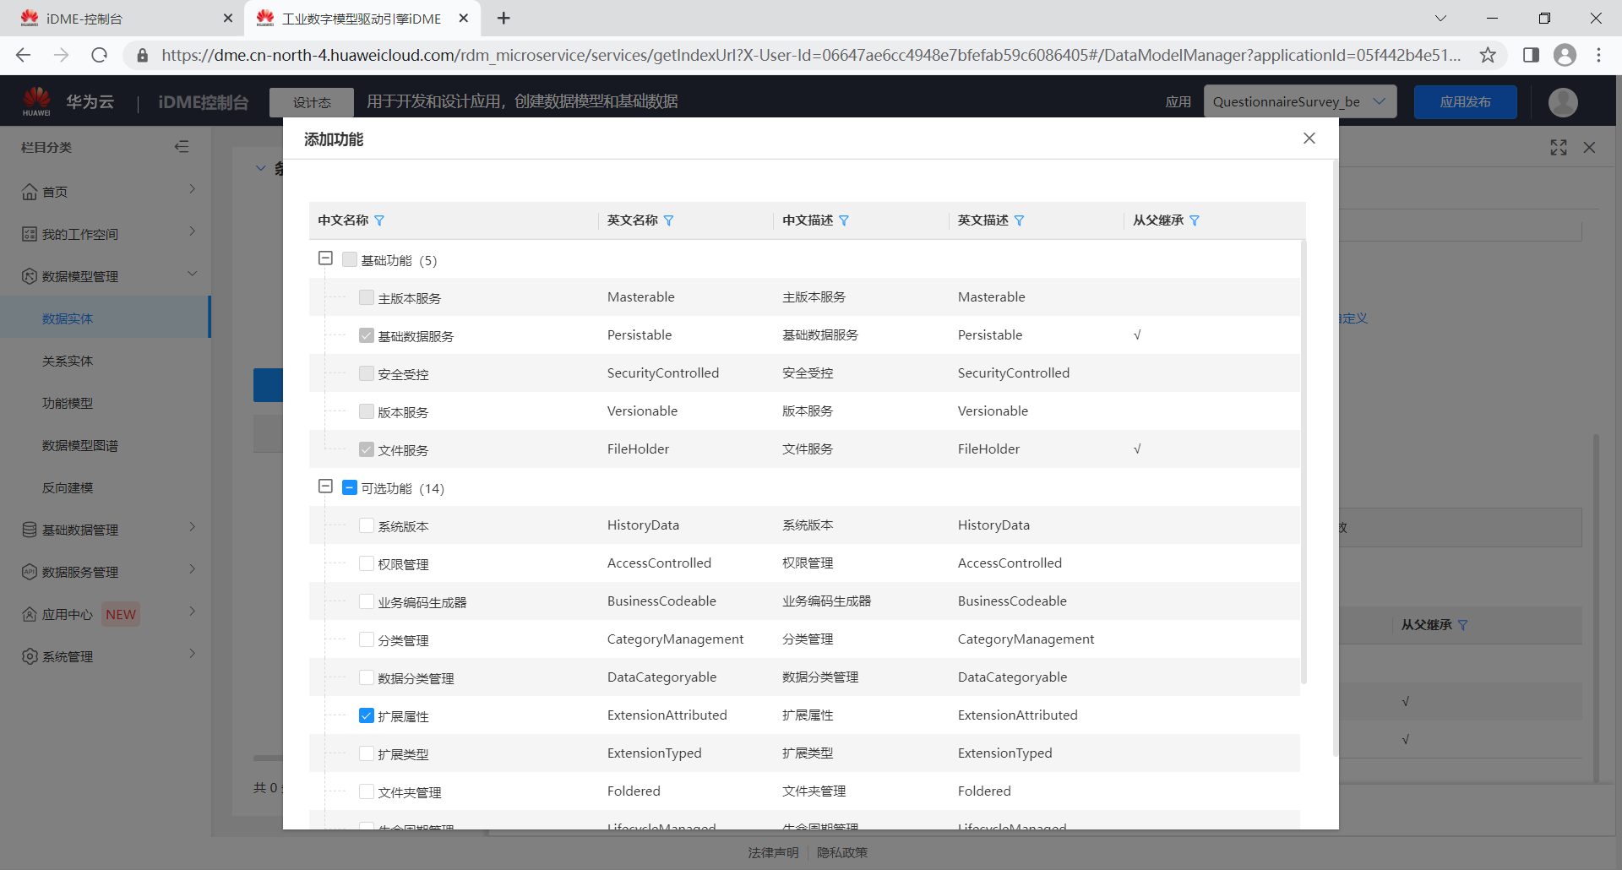Select the 设计态 tab
1622x870 pixels.
(311, 101)
